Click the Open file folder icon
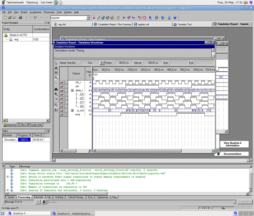Image resolution: width=254 pixels, height=216 pixels. coord(10,18)
